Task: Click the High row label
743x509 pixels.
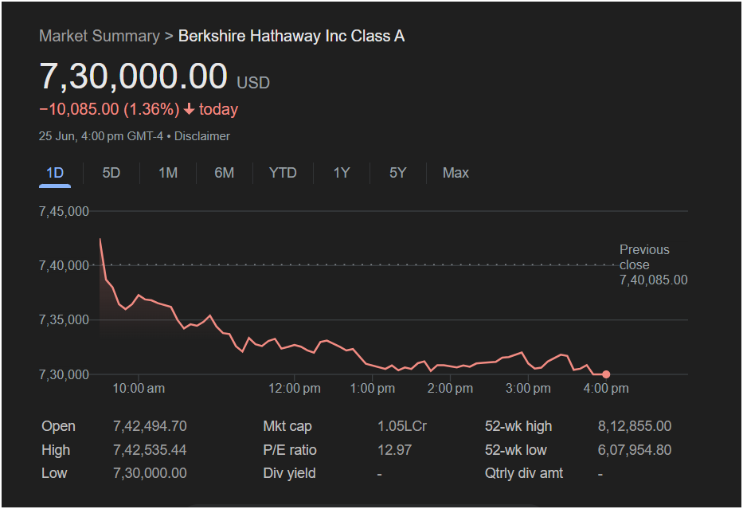Action: point(56,450)
